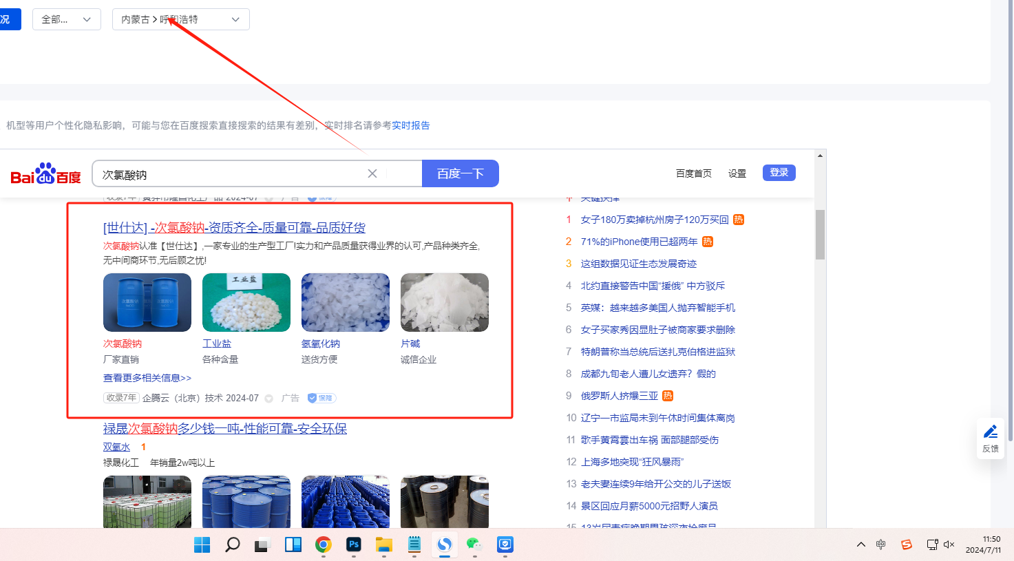Click the 片碱 white flakes thumbnail
The image size is (1014, 561).
point(445,302)
